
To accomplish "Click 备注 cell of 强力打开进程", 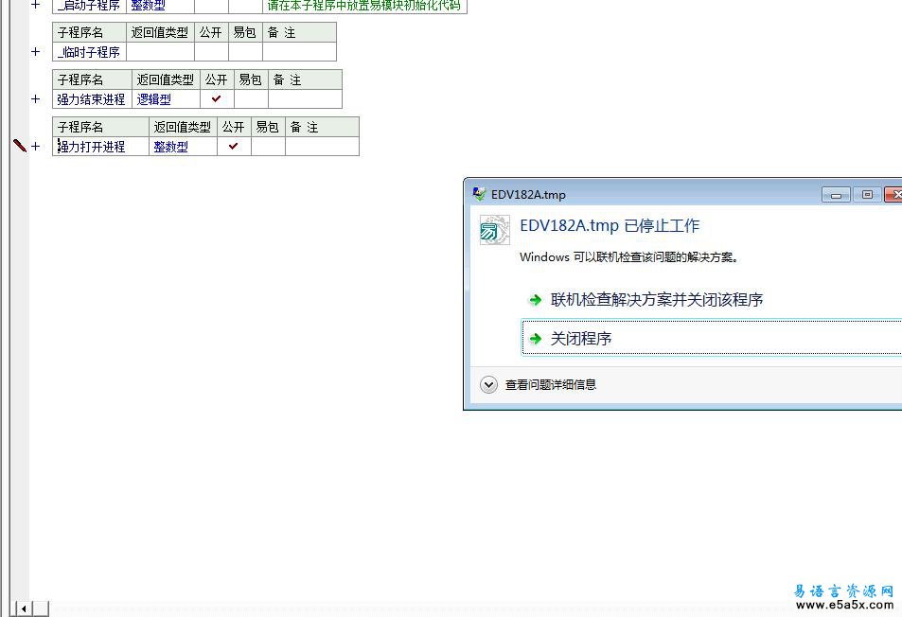I will pyautogui.click(x=322, y=146).
